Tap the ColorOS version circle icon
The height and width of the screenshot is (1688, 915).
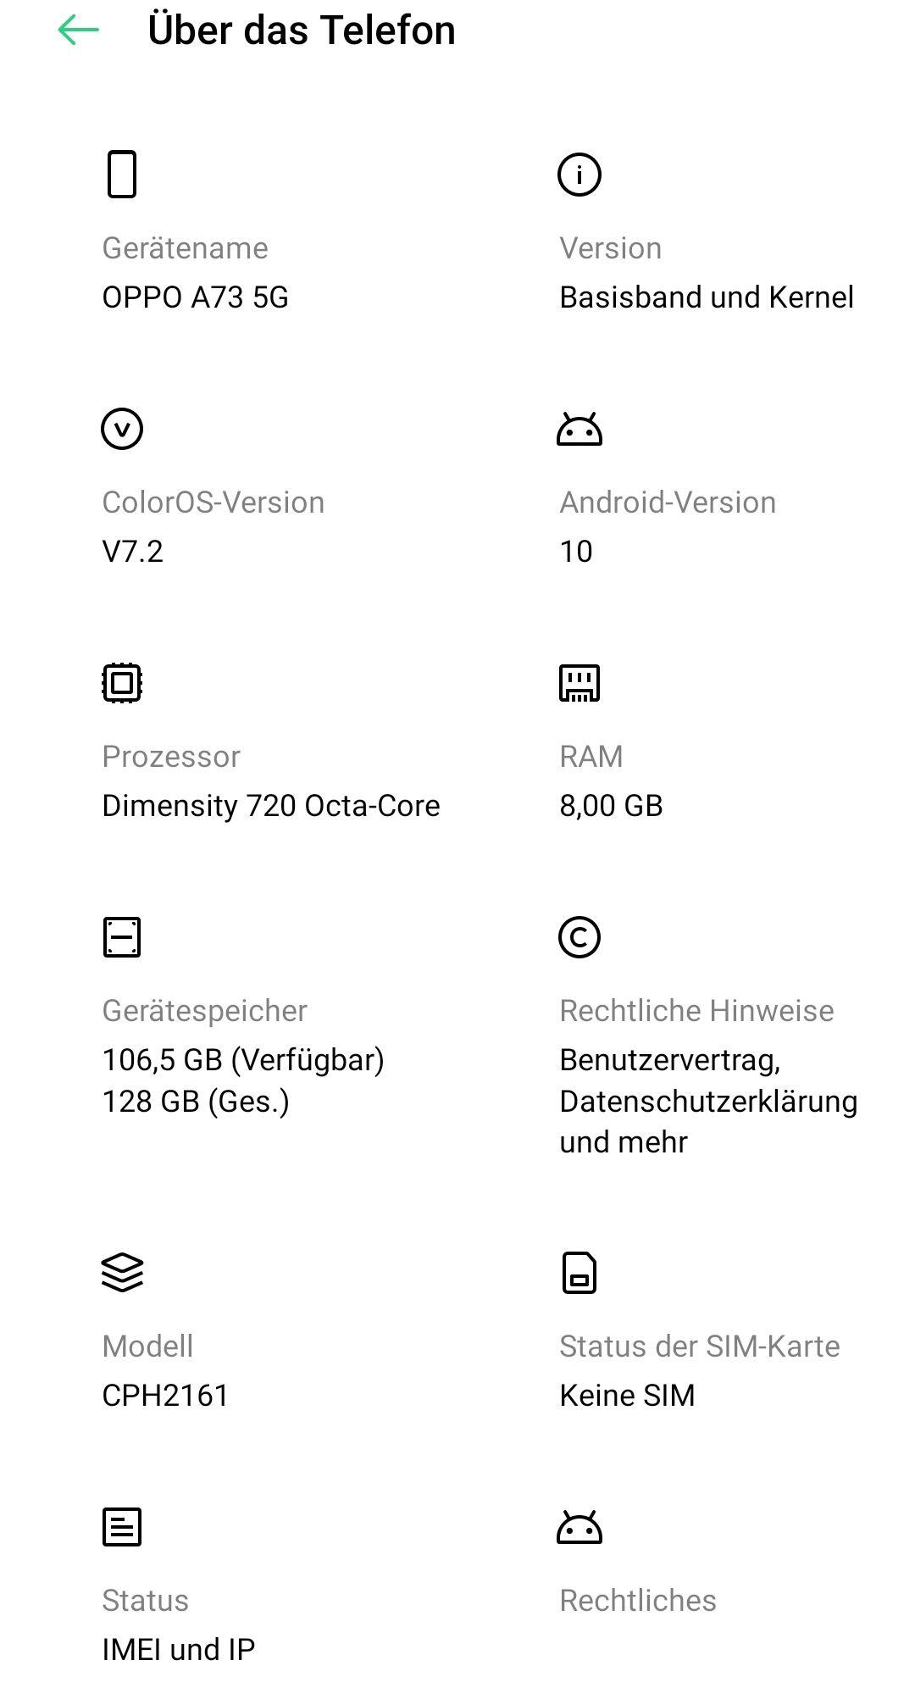coord(122,429)
